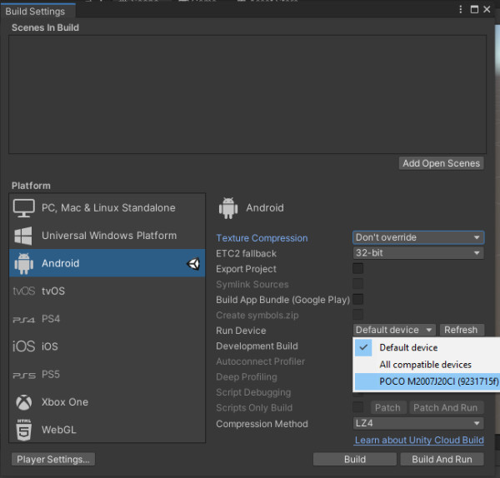Click inside the Scenes In Build list
Viewport: 500px width, 478px height.
(247, 95)
